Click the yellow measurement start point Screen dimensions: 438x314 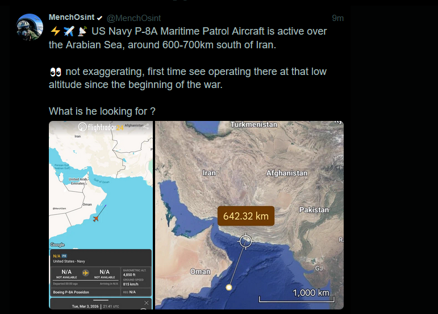(229, 287)
